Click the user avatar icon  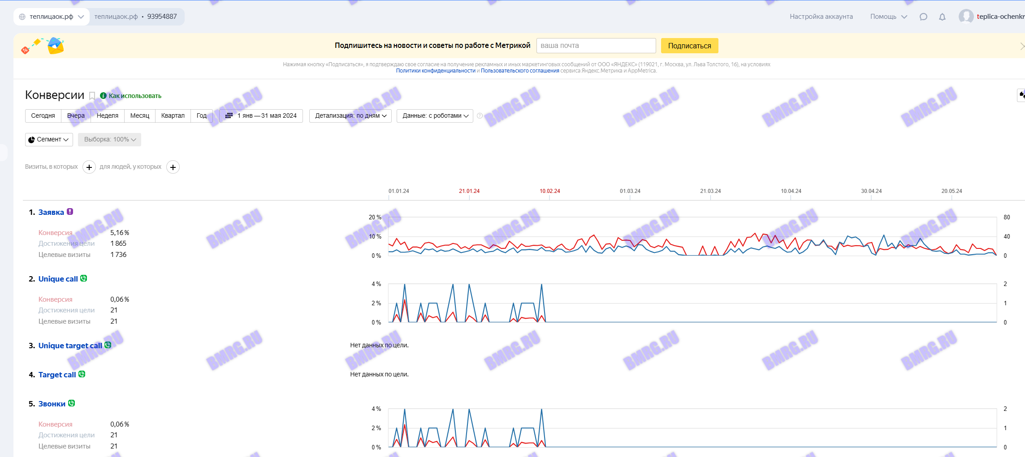pos(966,17)
